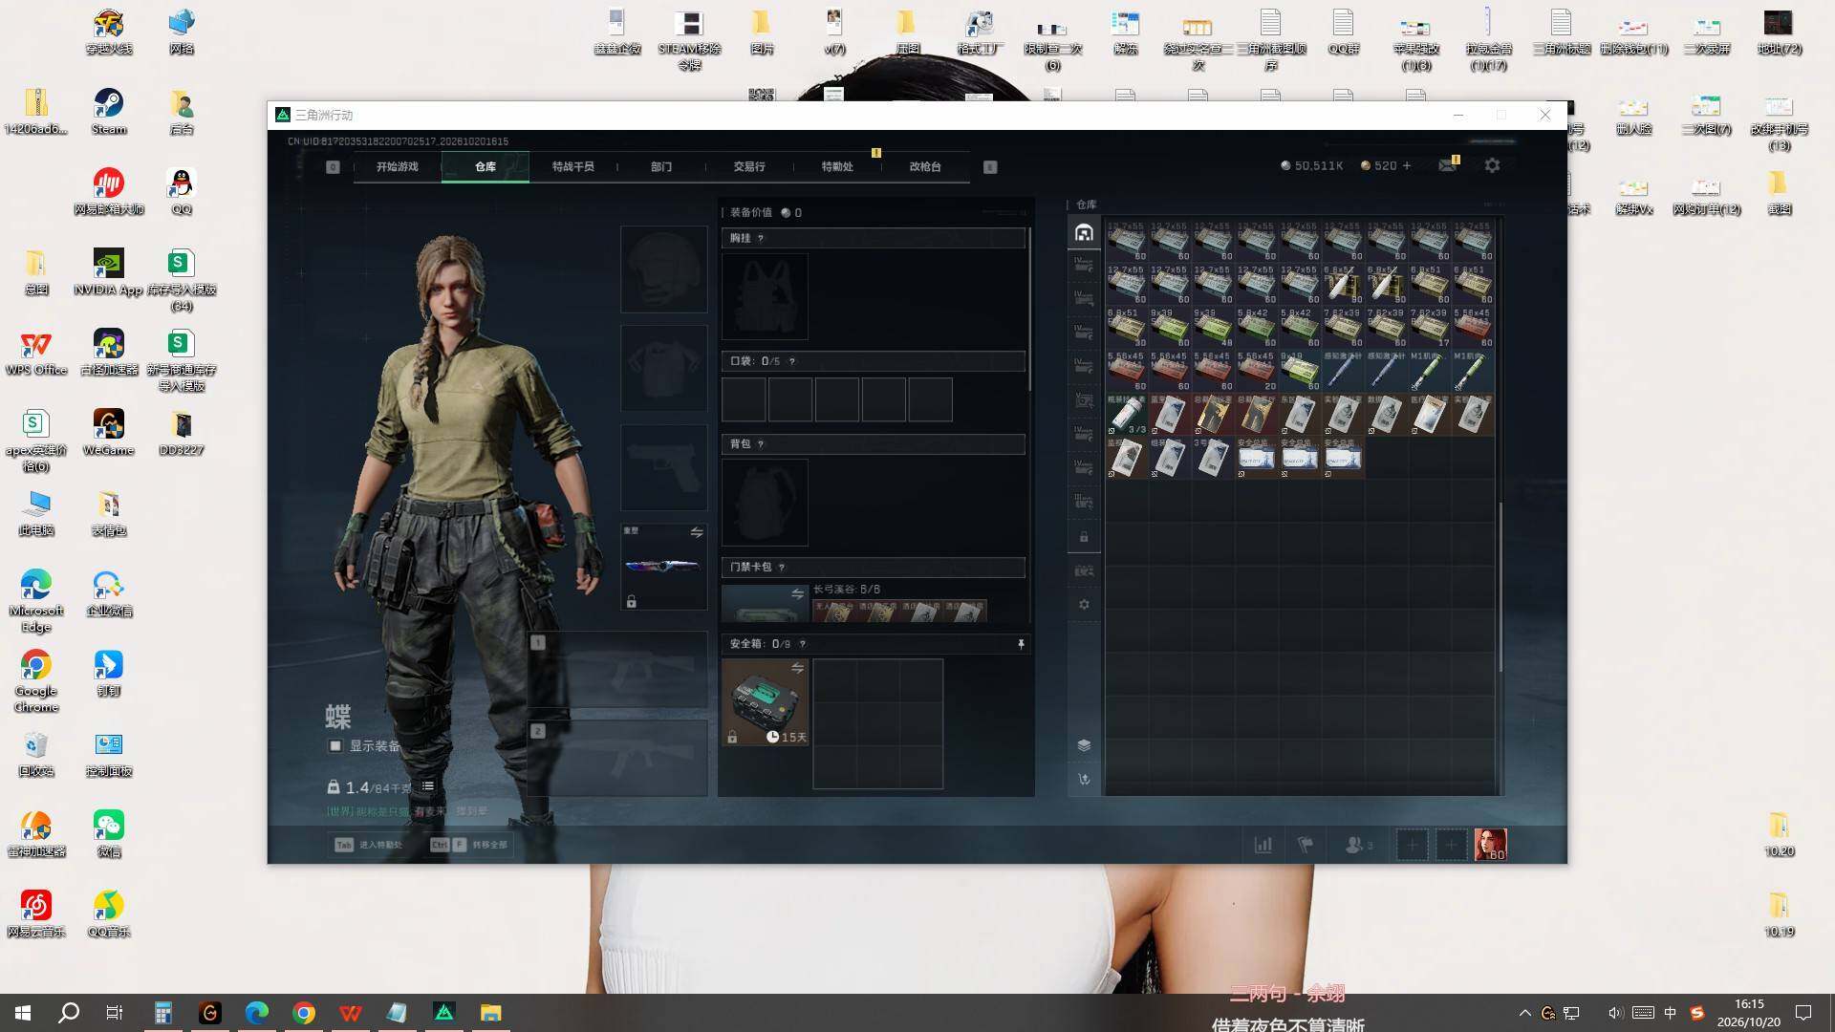Open Steam desktop shortcut

(x=109, y=112)
